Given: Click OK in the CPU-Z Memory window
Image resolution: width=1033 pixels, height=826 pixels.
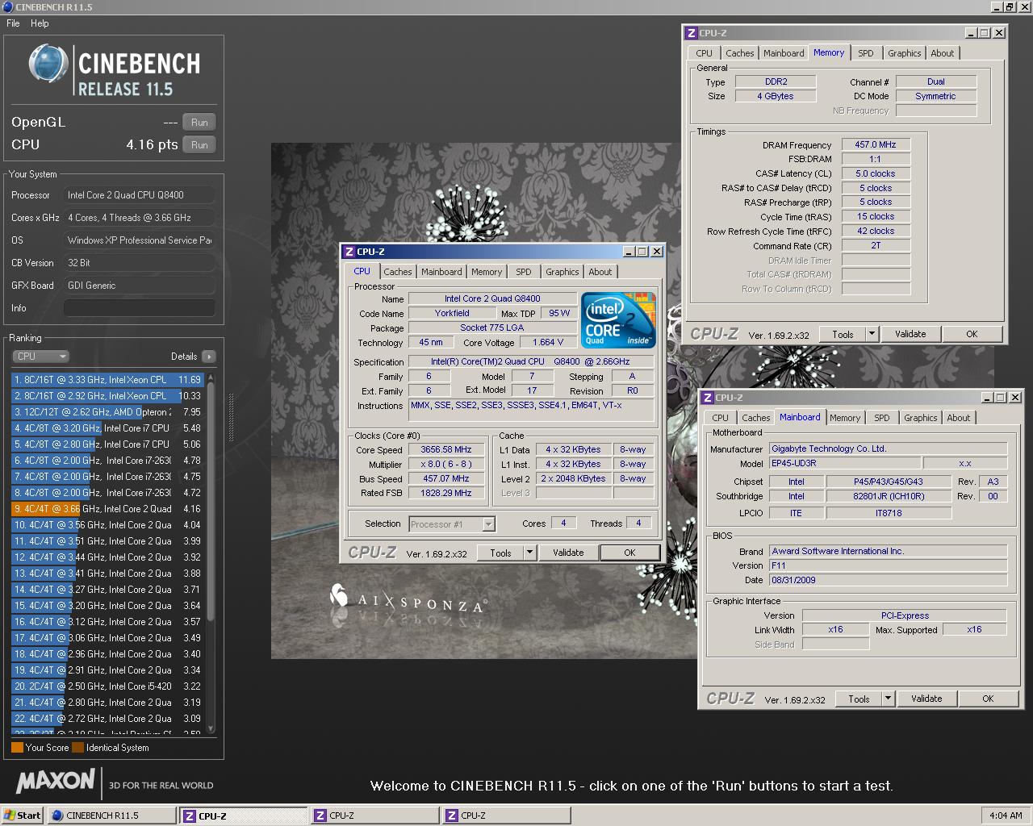Looking at the screenshot, I should [x=972, y=334].
